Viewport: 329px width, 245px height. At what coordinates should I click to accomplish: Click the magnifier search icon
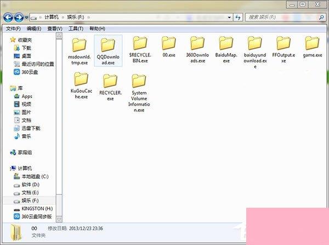[x=321, y=18]
